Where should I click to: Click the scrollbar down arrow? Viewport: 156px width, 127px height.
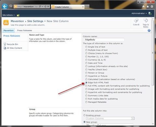click(153, 124)
